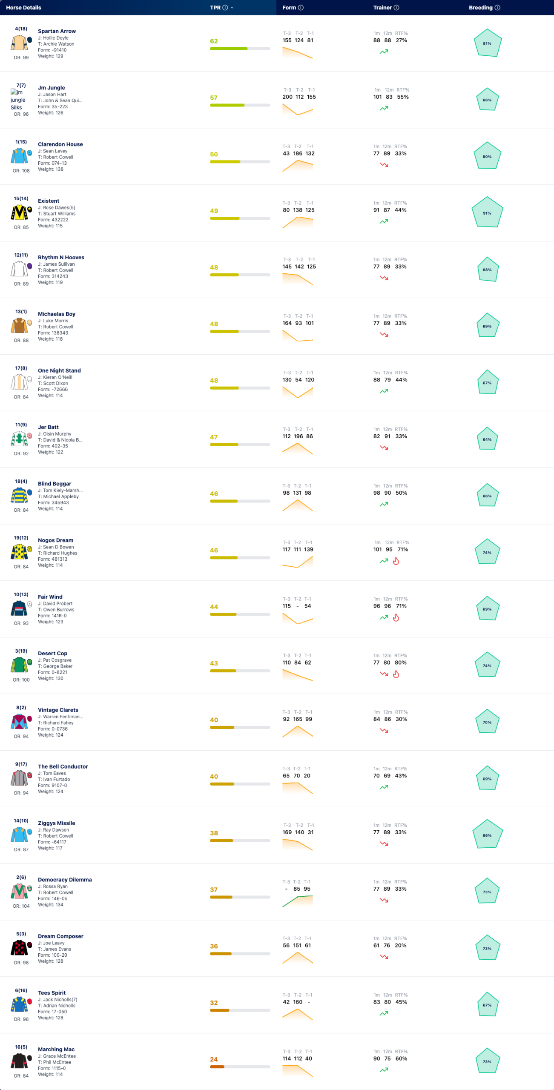Open the Spartan Arrow horse link
The width and height of the screenshot is (554, 1090).
[57, 31]
